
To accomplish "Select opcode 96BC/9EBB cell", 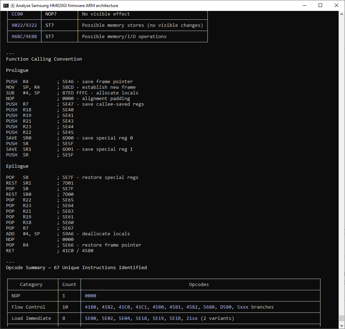I will pyautogui.click(x=24, y=36).
